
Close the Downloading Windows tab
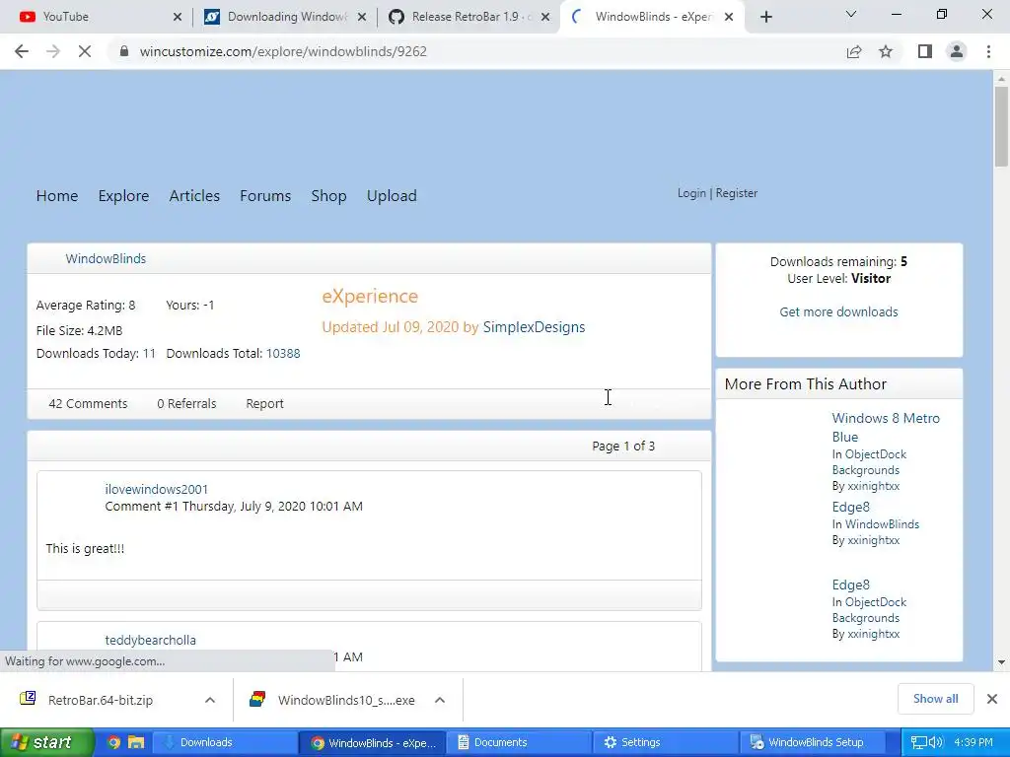pyautogui.click(x=362, y=18)
